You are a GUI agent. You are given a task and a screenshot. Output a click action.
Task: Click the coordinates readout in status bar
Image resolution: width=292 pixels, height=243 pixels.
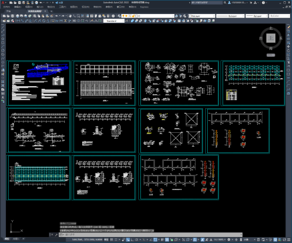coord(87,240)
